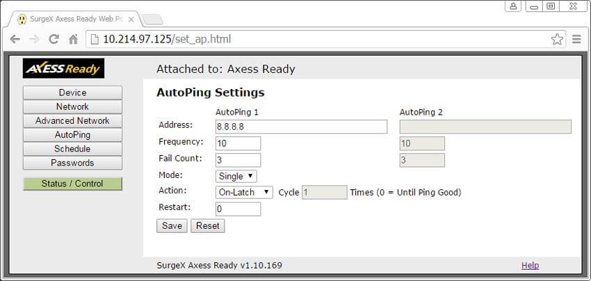The width and height of the screenshot is (591, 281).
Task: Open the Network settings page
Action: pos(72,106)
